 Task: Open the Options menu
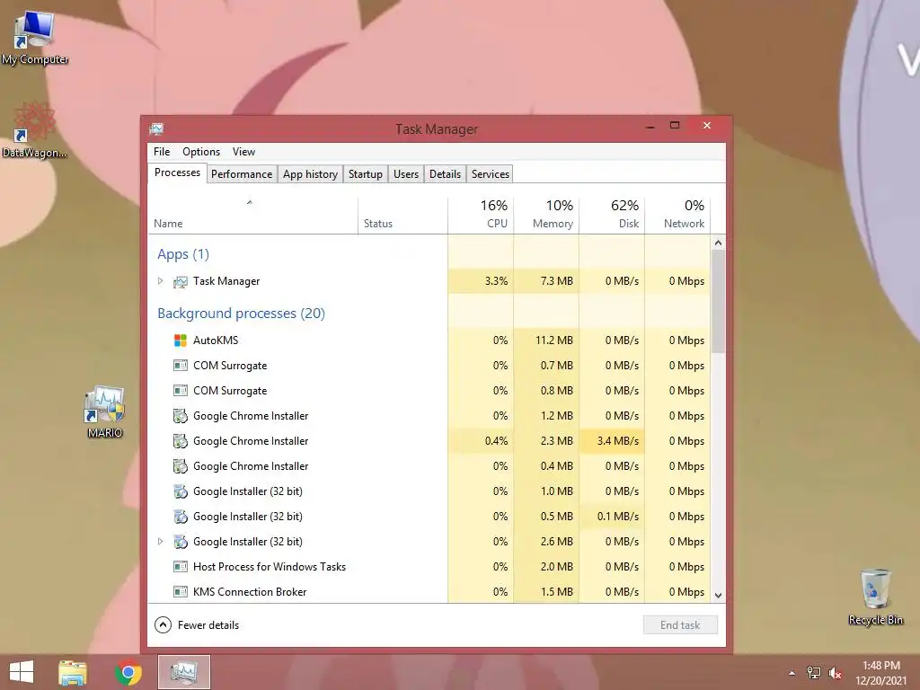[201, 151]
